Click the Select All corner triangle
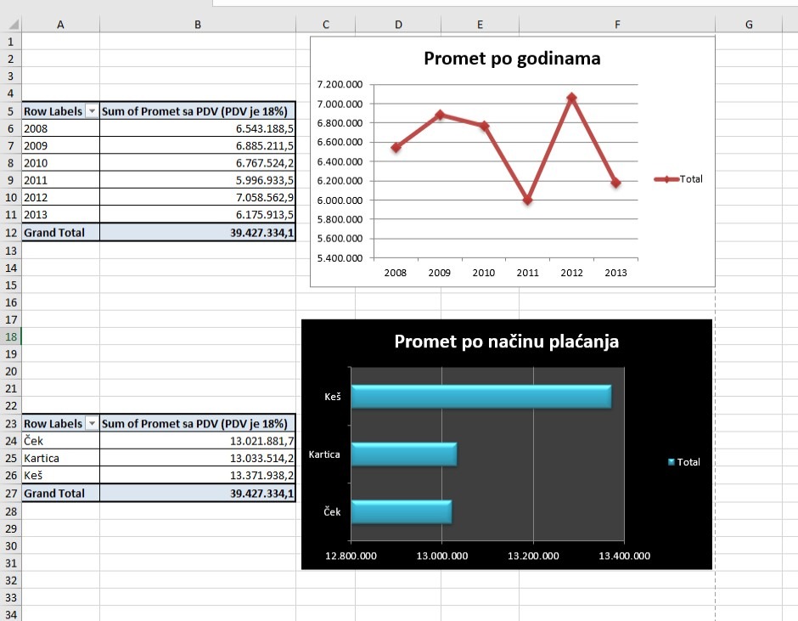798x621 pixels. coord(14,24)
